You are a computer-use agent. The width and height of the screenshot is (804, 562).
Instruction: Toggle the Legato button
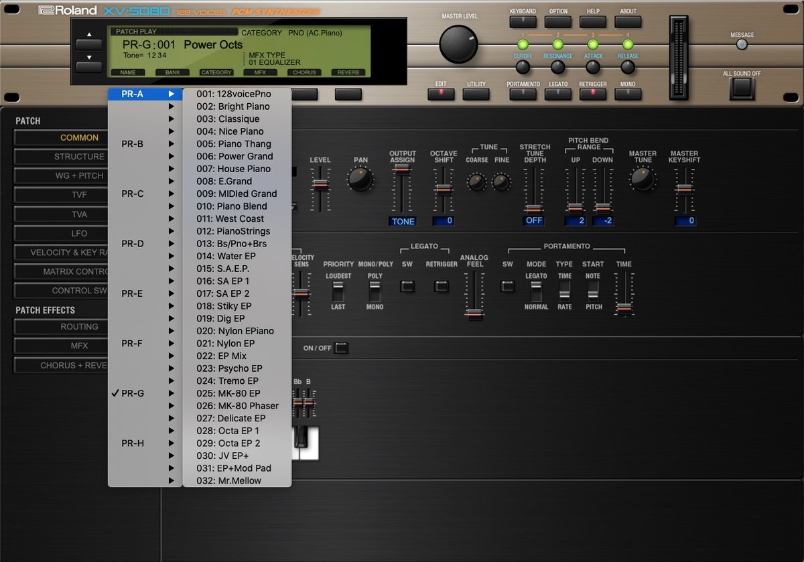tap(558, 94)
